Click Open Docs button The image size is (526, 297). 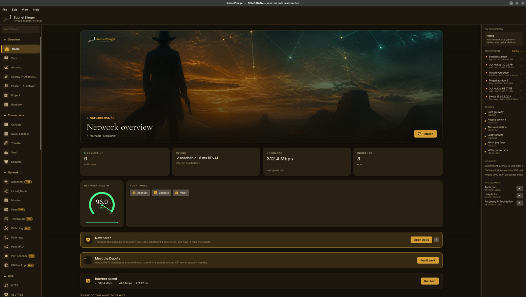[x=421, y=240]
